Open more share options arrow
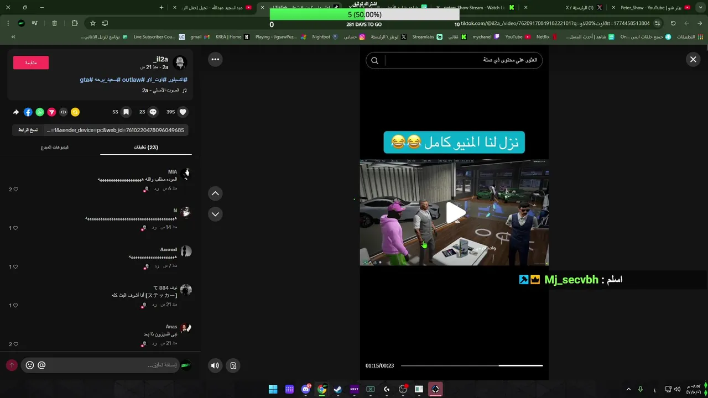Image resolution: width=708 pixels, height=398 pixels. click(x=16, y=112)
